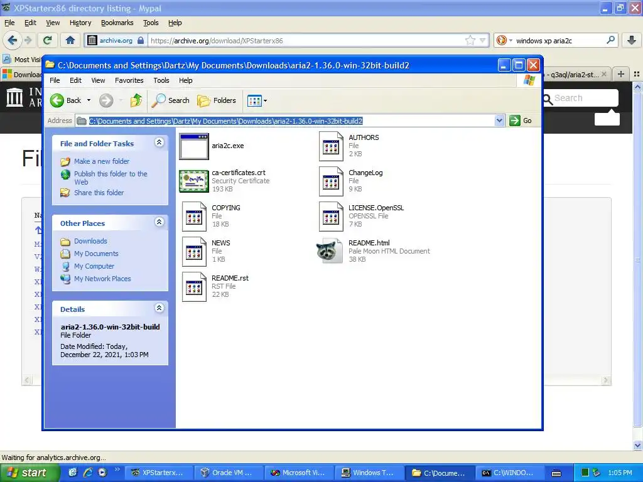Toggle the Folders pane button

coord(217,100)
